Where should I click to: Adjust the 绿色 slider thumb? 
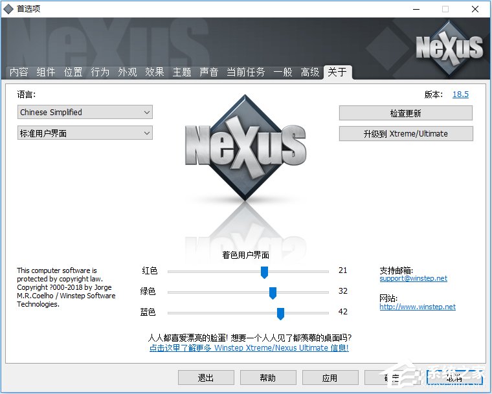[273, 293]
